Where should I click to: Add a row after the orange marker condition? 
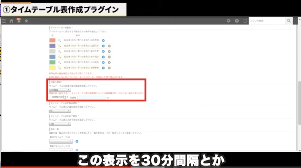tap(103, 40)
